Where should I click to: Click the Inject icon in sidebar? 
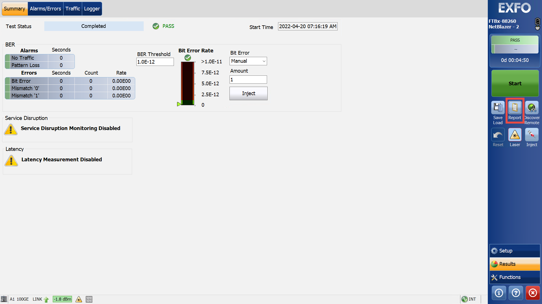(x=531, y=135)
